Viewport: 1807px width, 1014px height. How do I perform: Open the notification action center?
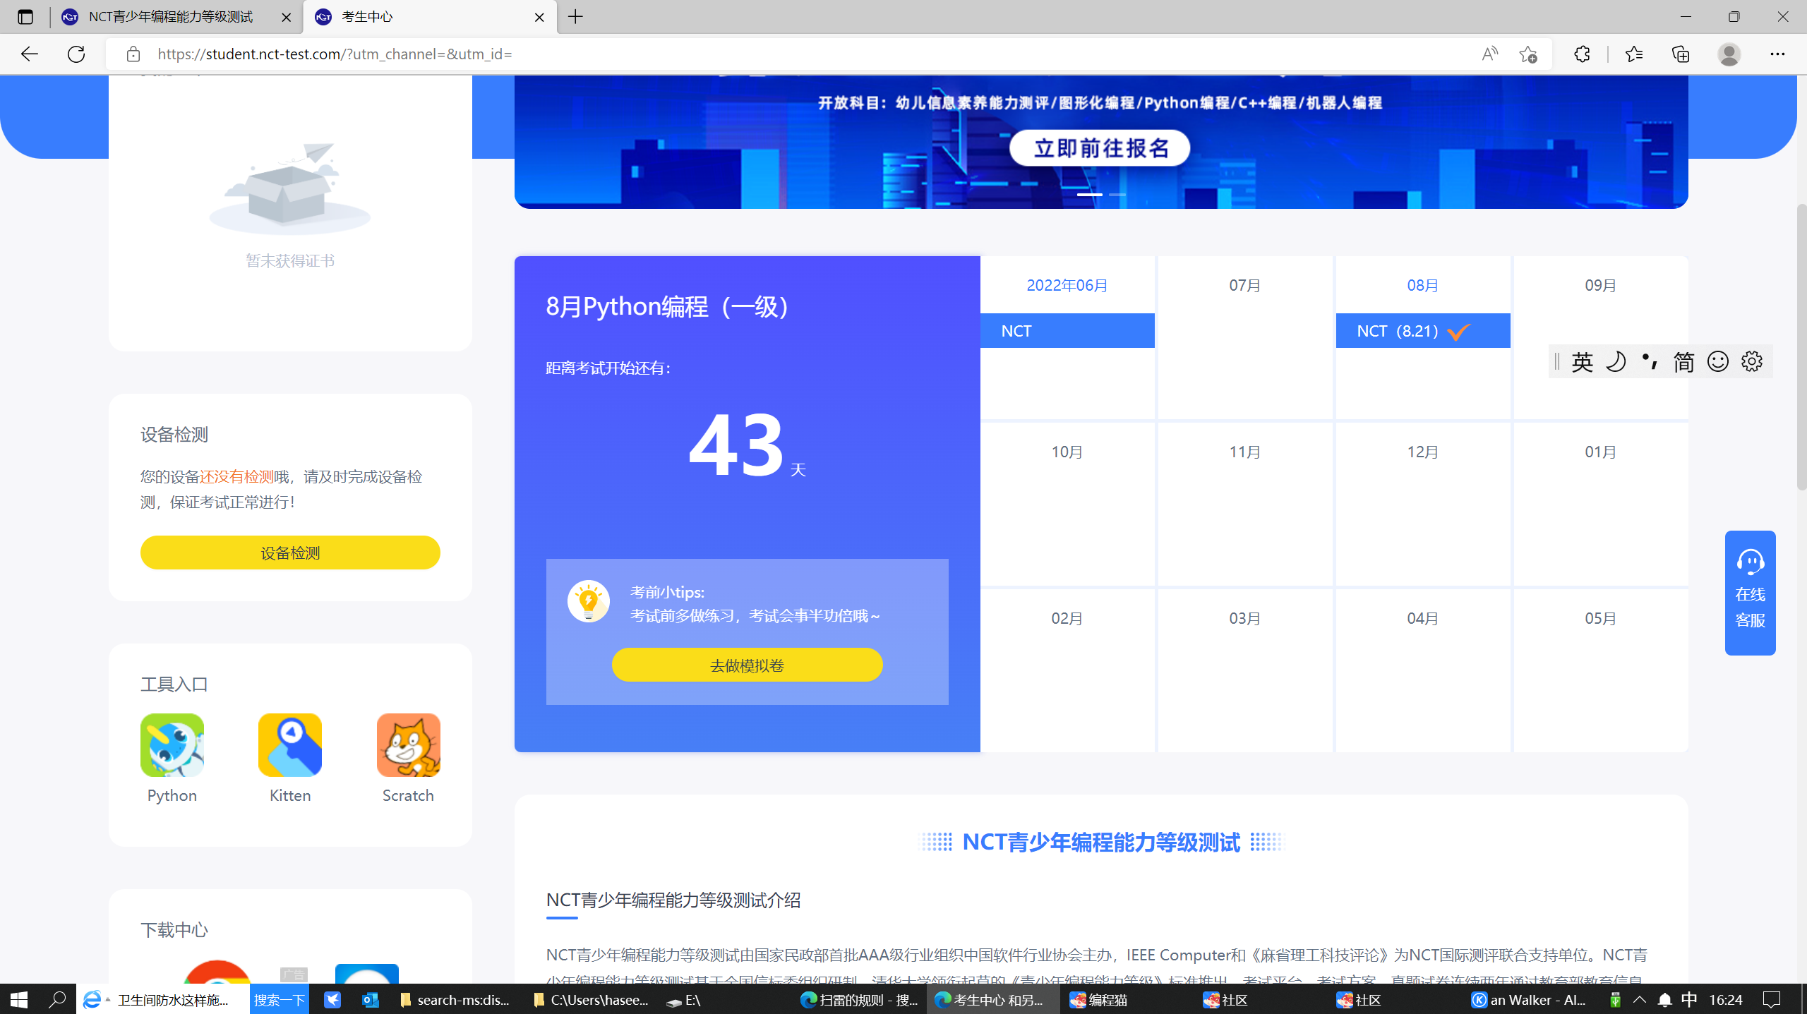(1771, 999)
